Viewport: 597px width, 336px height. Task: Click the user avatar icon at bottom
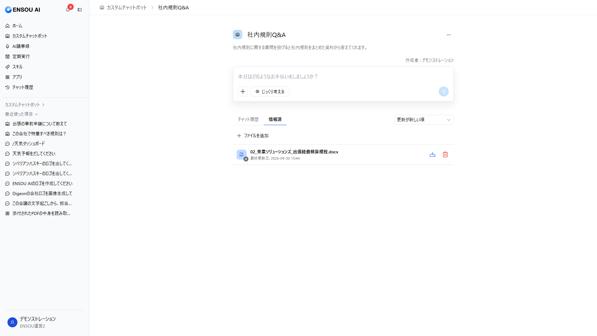(x=12, y=322)
